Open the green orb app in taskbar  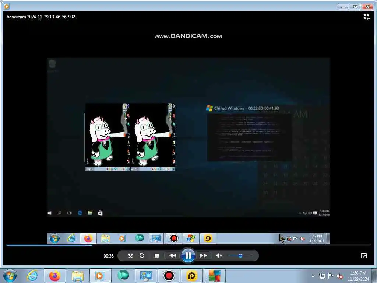click(x=123, y=276)
